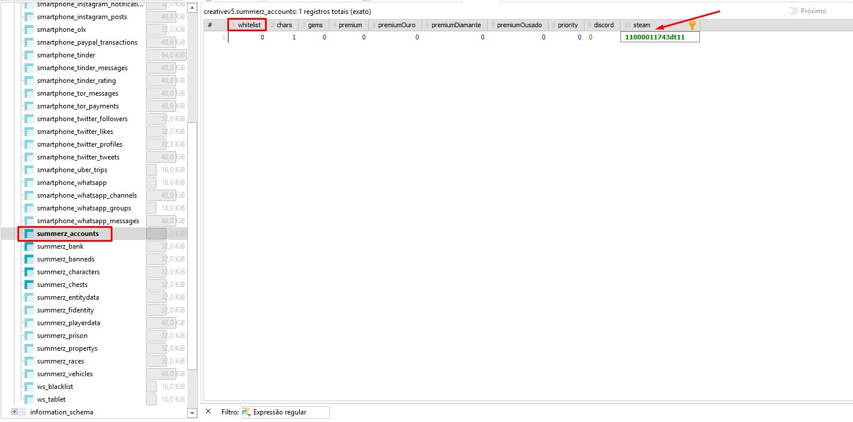The image size is (853, 422).
Task: Click the table icon beside summerz_races
Action: point(28,361)
